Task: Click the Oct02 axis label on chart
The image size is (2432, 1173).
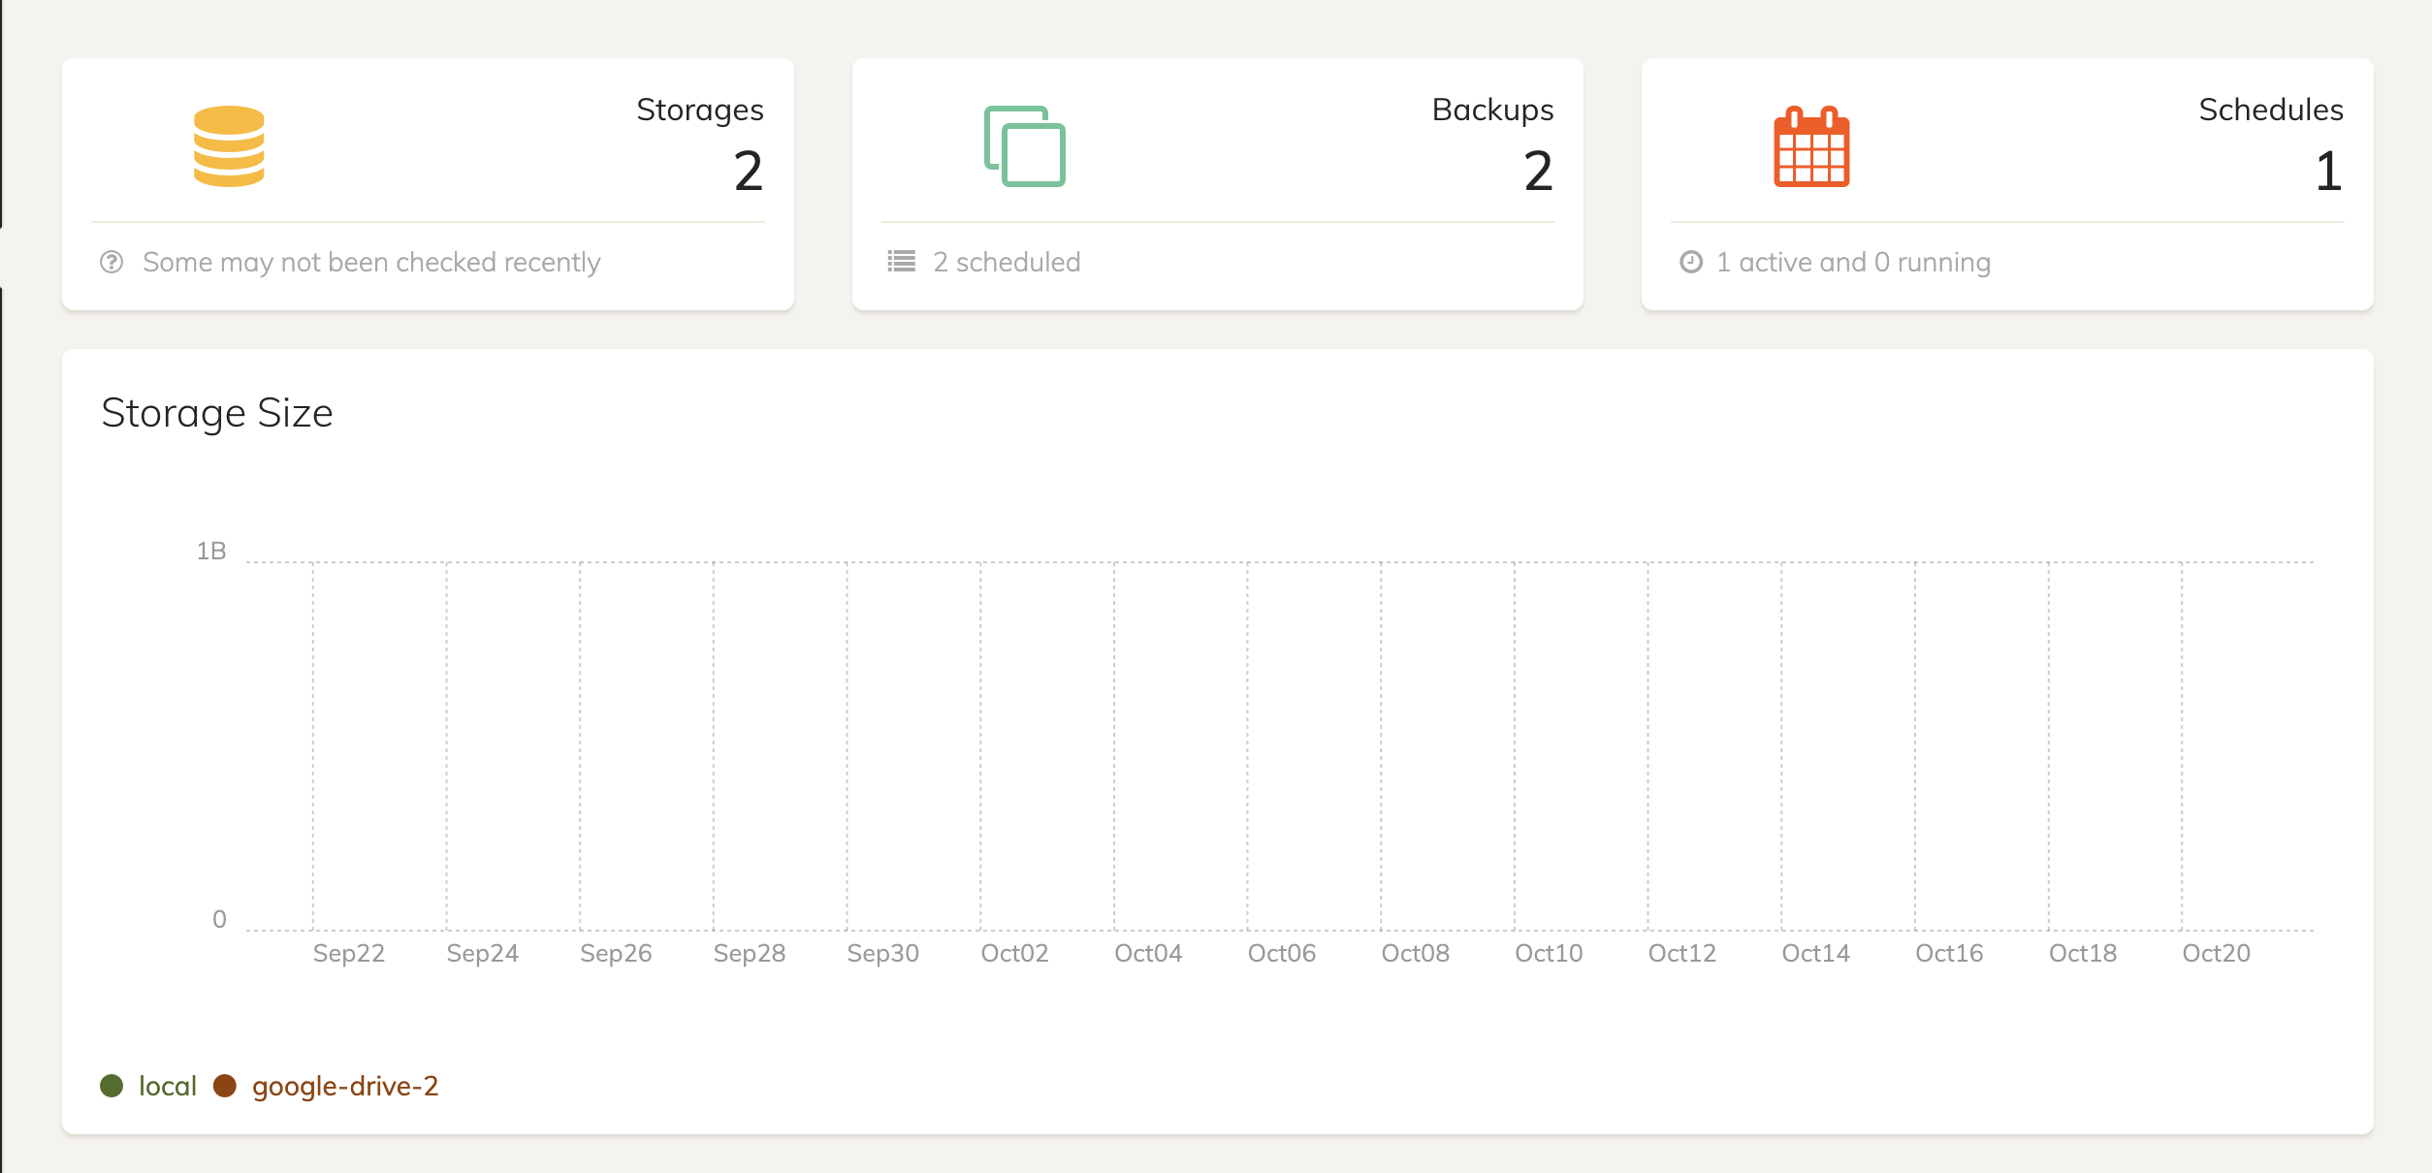Action: click(1014, 953)
